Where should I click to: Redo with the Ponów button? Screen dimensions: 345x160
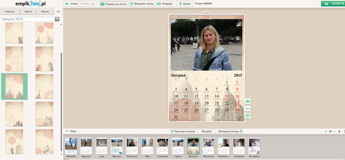click(x=88, y=4)
